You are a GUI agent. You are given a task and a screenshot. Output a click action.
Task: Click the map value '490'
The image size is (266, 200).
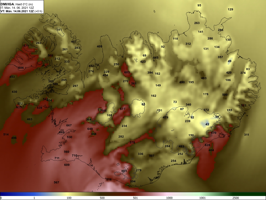pos(182,82)
